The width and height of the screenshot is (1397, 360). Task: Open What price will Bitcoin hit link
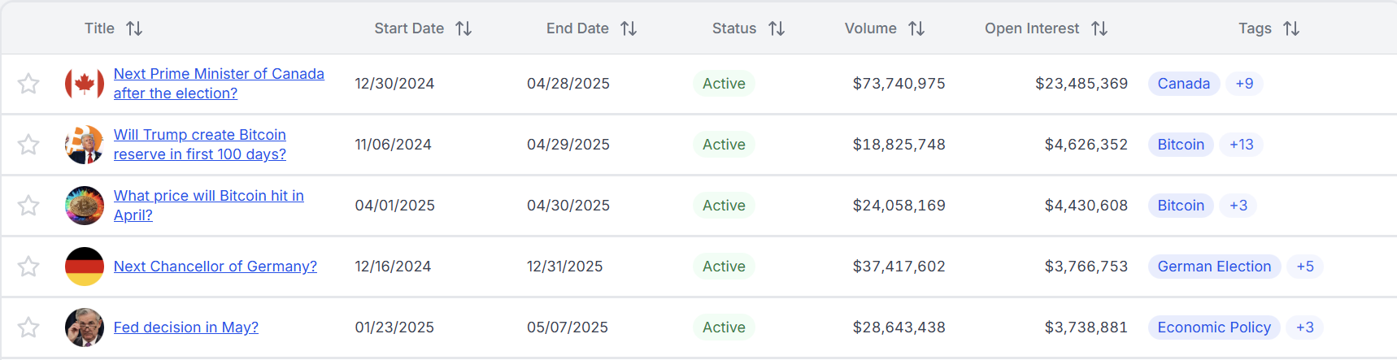208,196
